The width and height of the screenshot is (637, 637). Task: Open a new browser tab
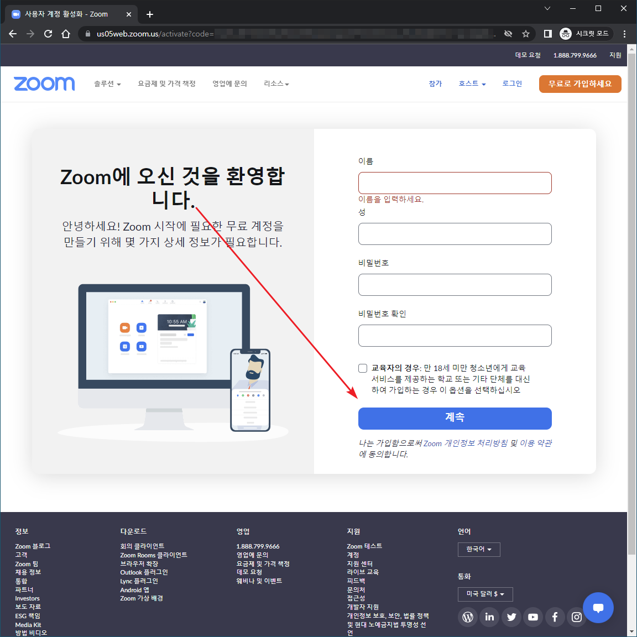coord(150,14)
